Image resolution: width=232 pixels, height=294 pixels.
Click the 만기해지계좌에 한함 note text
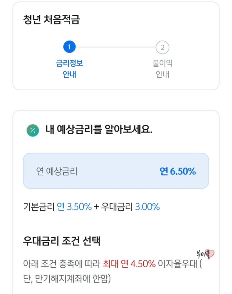tap(73, 279)
